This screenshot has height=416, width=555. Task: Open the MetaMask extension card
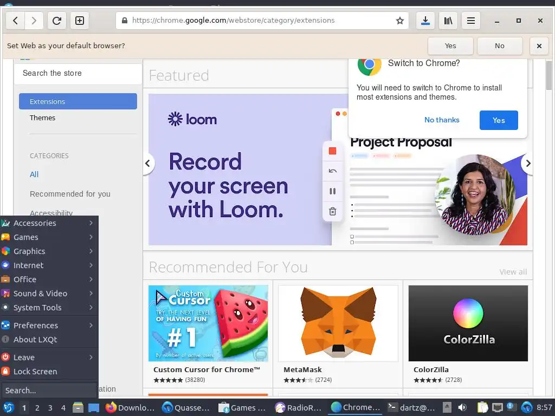[x=338, y=334]
